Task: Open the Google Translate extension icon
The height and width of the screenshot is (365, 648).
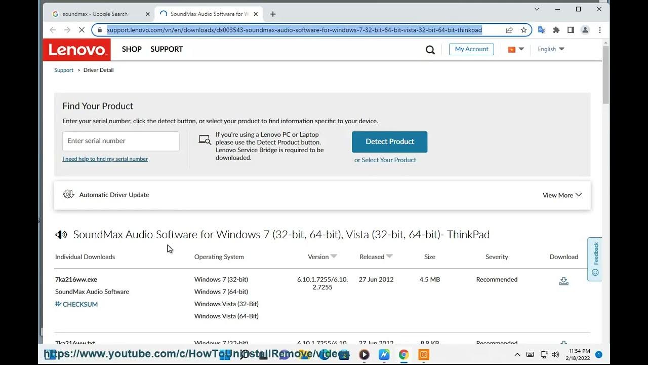Action: tap(542, 30)
